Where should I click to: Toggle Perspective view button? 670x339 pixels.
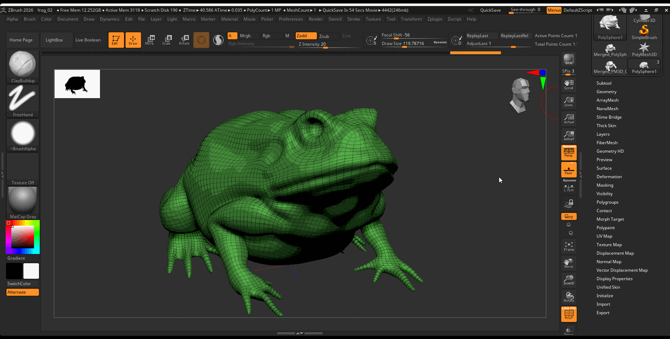coord(569,153)
